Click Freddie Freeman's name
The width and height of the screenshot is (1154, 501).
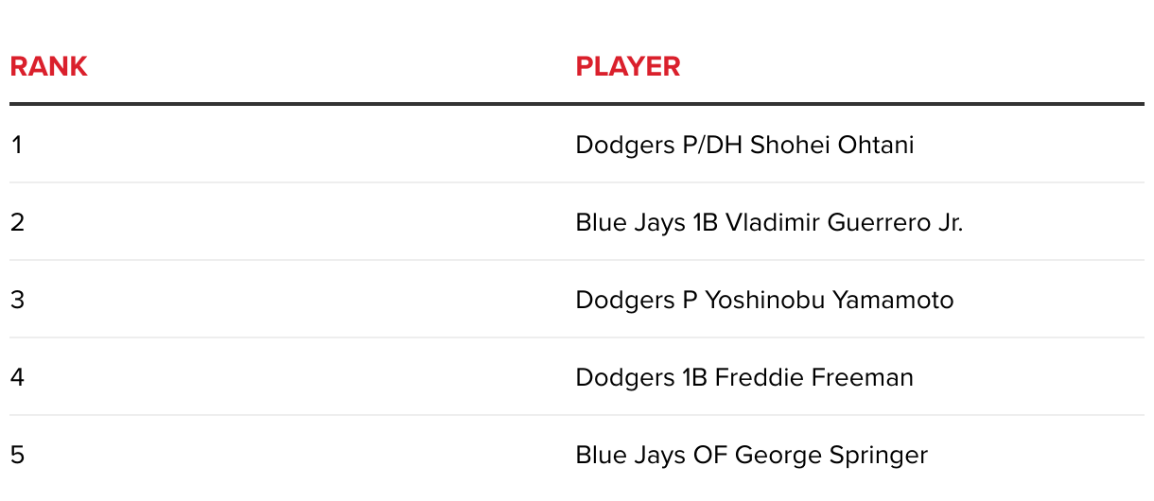click(813, 377)
